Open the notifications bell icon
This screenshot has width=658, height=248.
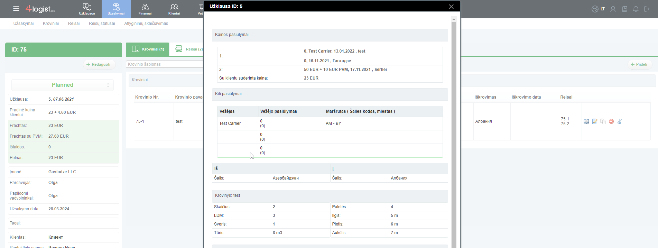point(636,9)
